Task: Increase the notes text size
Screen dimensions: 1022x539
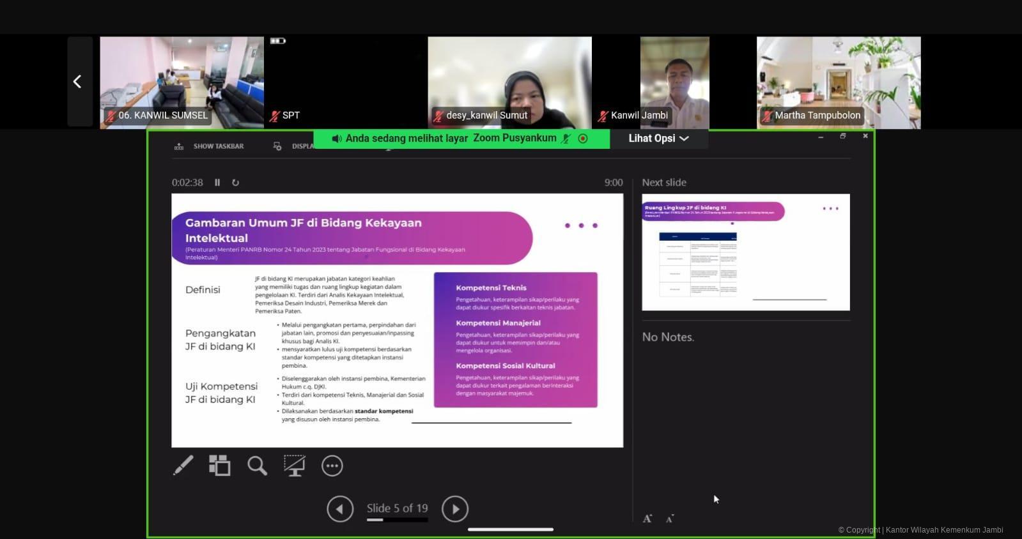Action: click(x=647, y=519)
